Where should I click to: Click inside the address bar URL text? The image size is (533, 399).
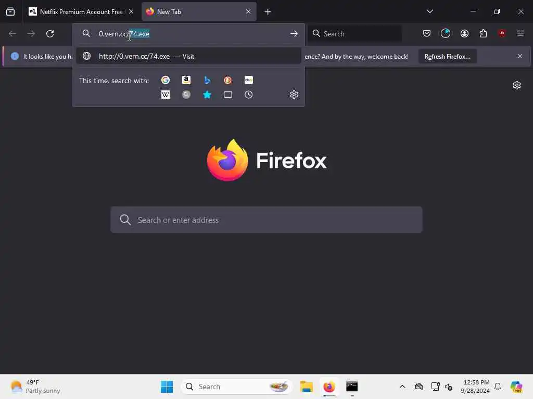coord(124,34)
